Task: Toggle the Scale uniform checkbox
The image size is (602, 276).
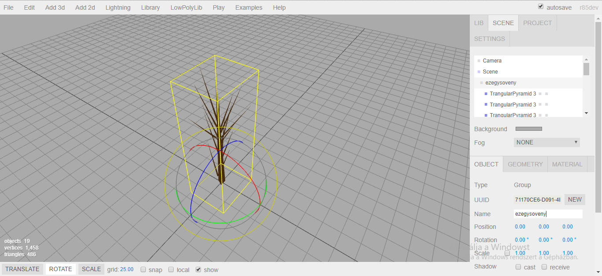Action: 507,253
